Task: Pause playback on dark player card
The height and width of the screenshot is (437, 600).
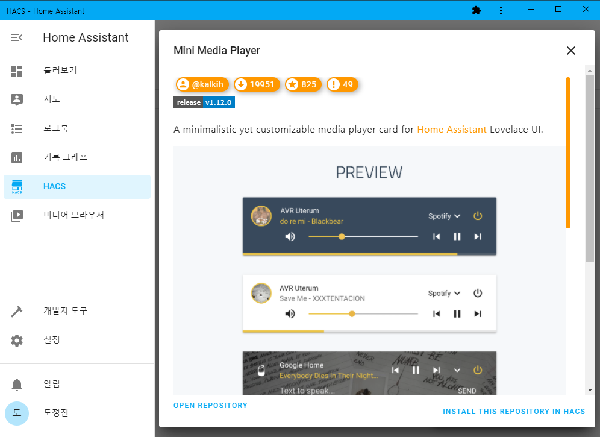Action: (x=457, y=237)
